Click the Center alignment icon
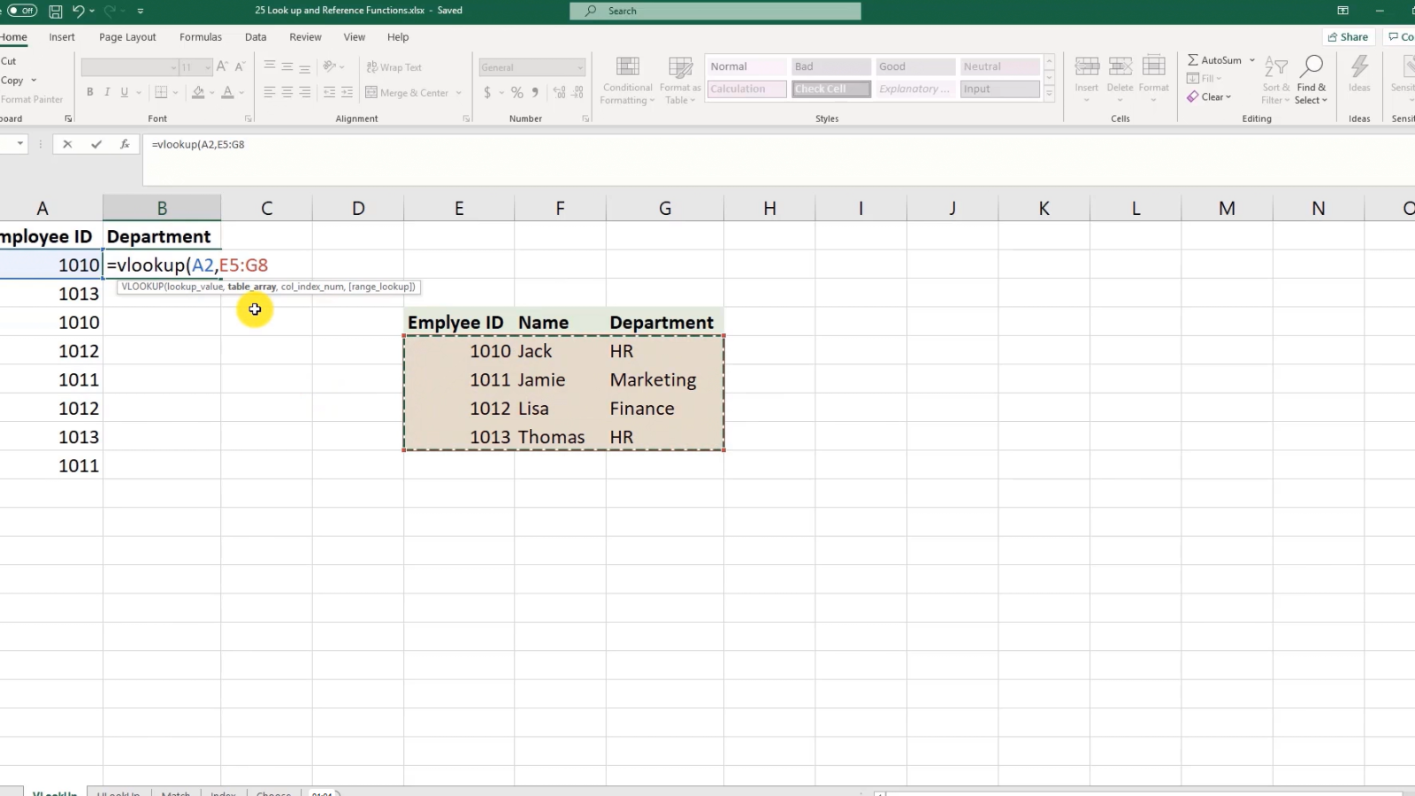This screenshot has height=796, width=1415. pos(287,92)
